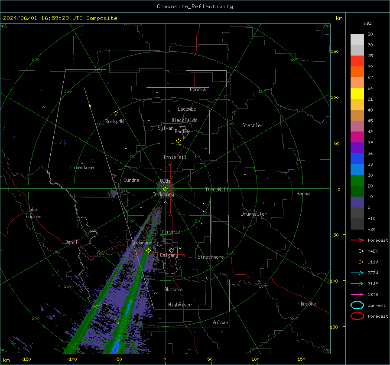Click the red 60 dBZ color swatch
This screenshot has width=390, height=365.
point(357,61)
